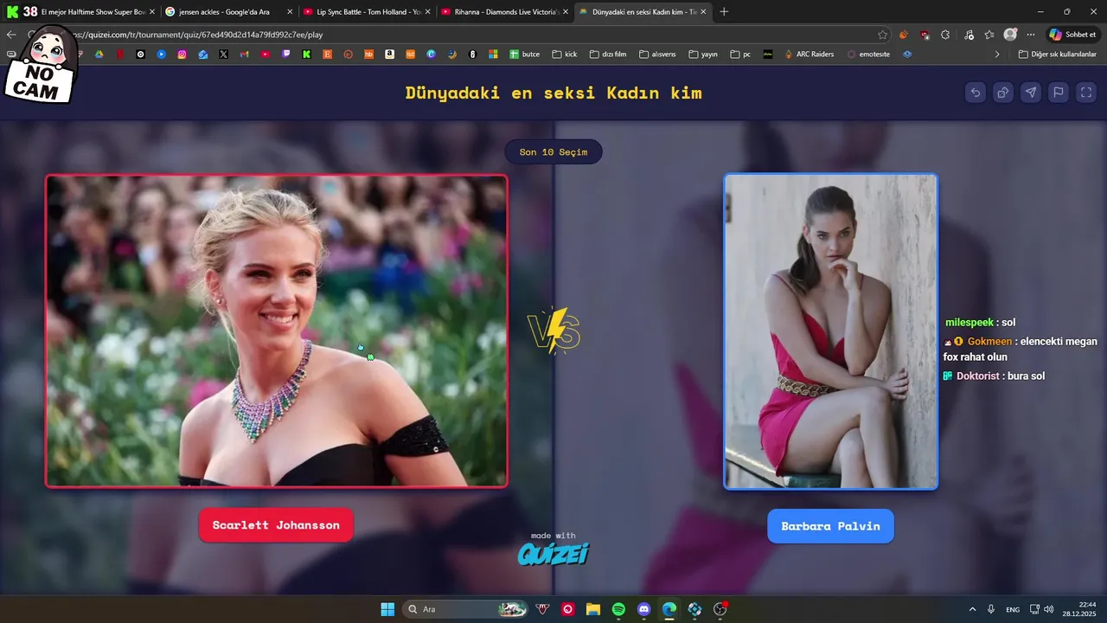Open the 'alisveris' bookmarks folder
Screen dimensions: 1107x623
[x=657, y=54]
